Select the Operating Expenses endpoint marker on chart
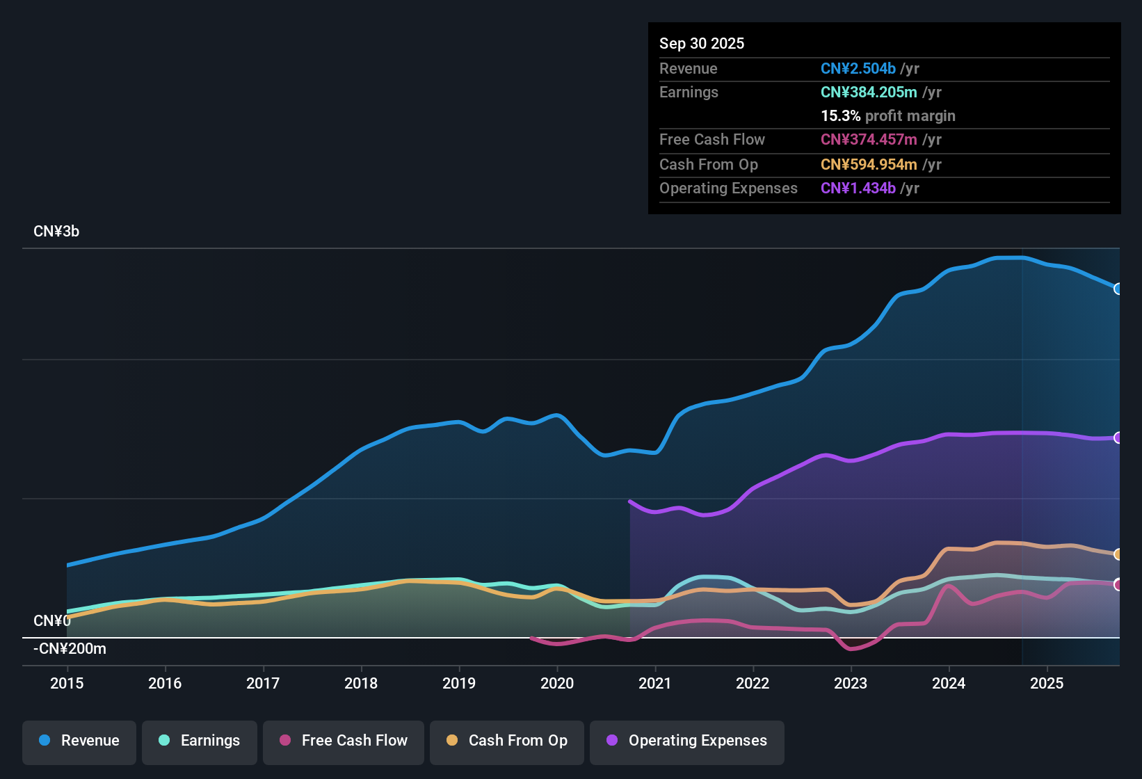This screenshot has width=1142, height=779. pyautogui.click(x=1118, y=437)
